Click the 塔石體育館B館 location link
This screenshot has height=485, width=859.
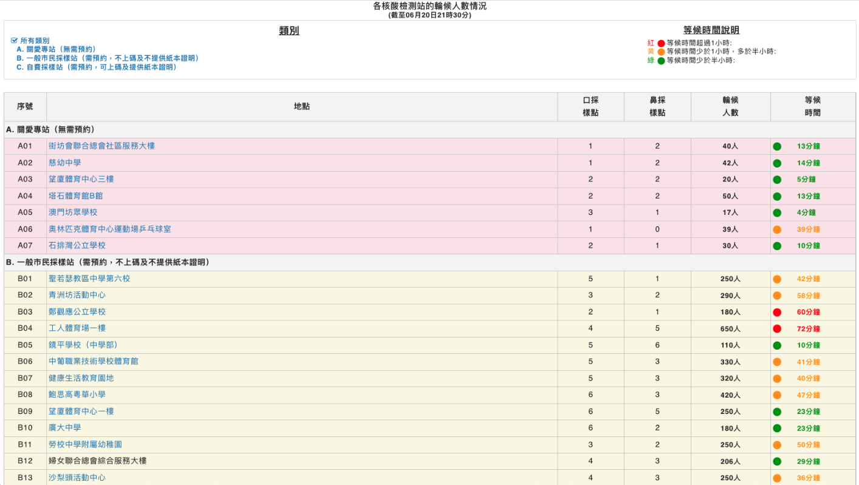tap(76, 196)
